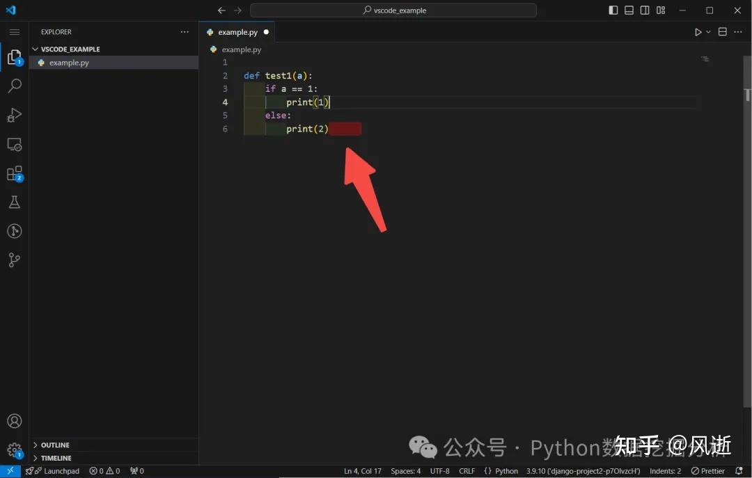Collapse the VSCODE_EXAMPLE folder section
Viewport: 752px width, 478px height.
point(113,49)
